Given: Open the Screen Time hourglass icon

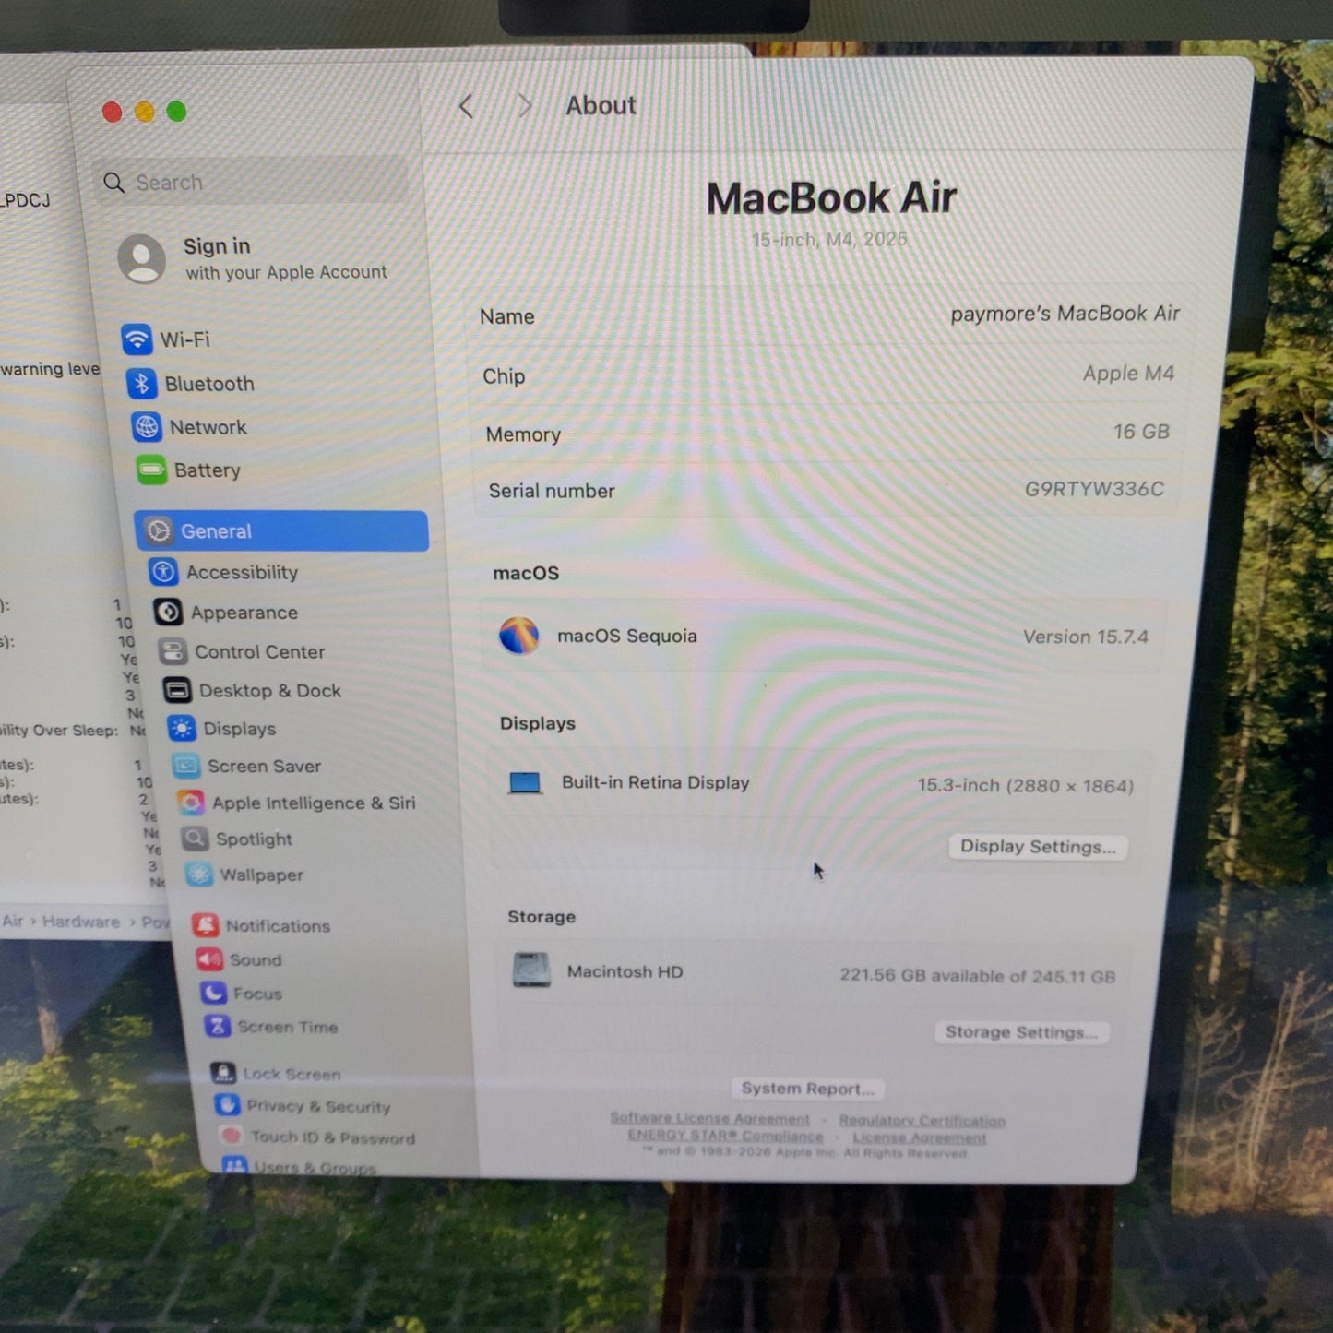Looking at the screenshot, I should pyautogui.click(x=217, y=1026).
